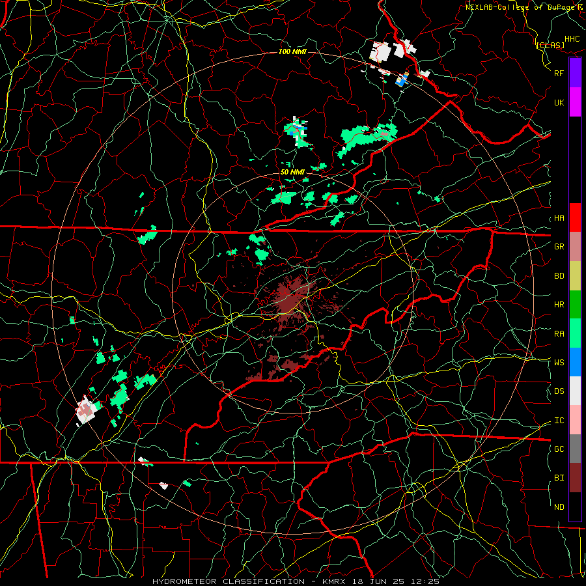Click the purple RF color swatch
This screenshot has width=586, height=586.
coord(575,73)
